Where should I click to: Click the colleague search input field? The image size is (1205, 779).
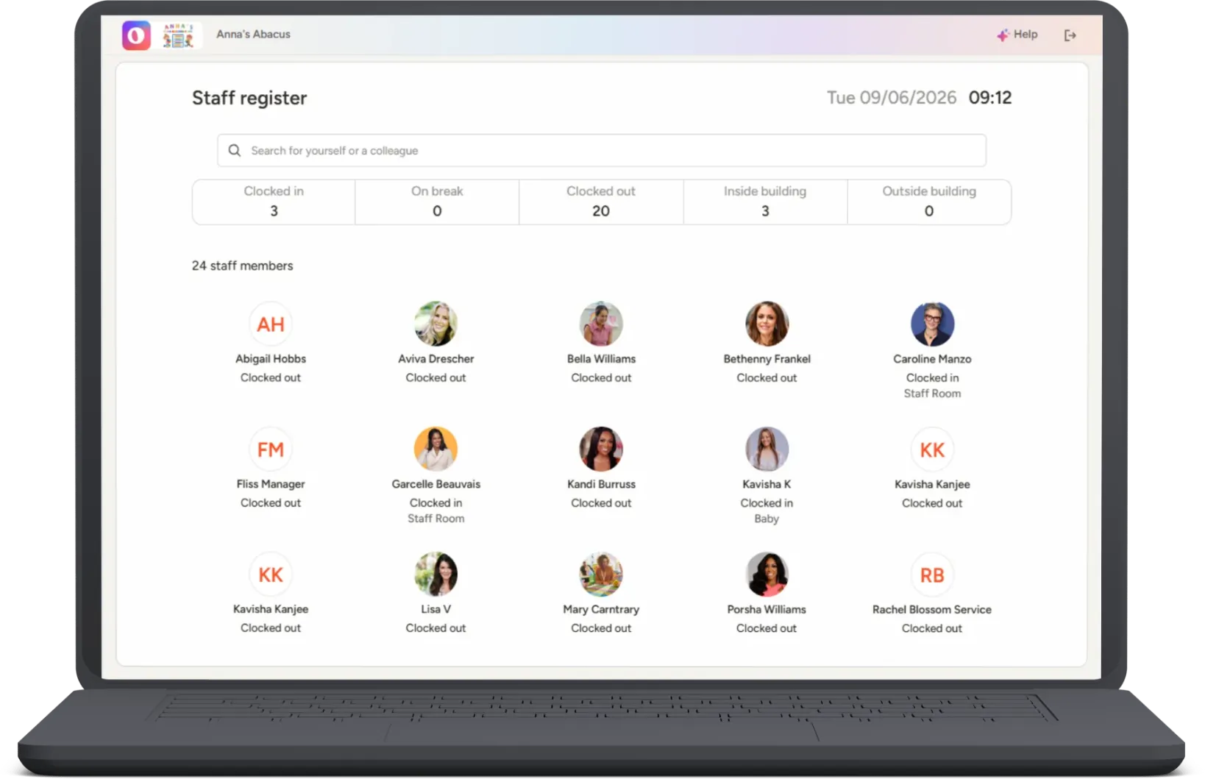coord(602,151)
